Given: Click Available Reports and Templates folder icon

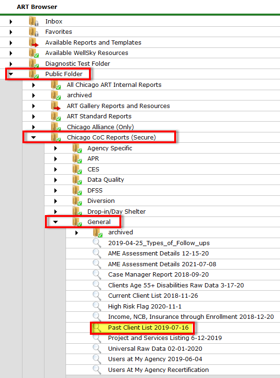Looking at the screenshot, I should (x=34, y=42).
